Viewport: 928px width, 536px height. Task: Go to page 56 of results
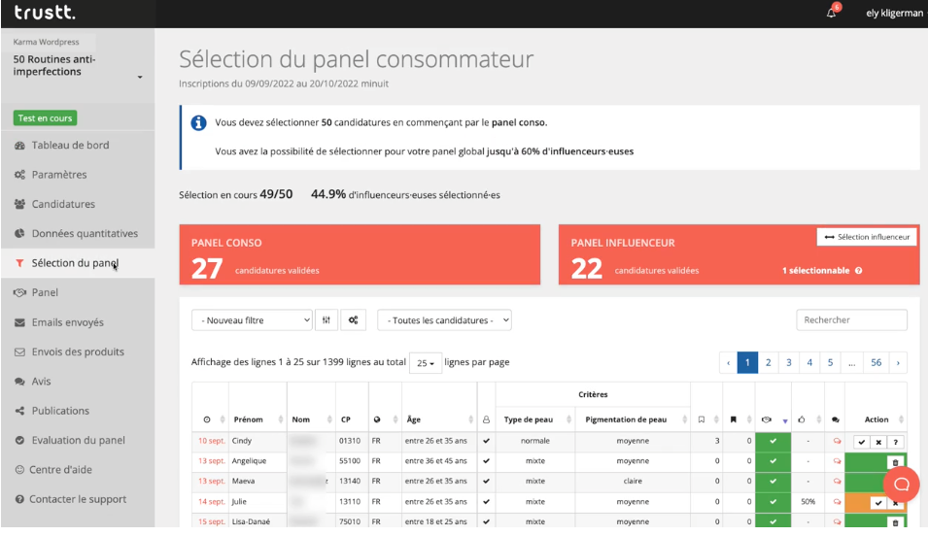tap(876, 362)
